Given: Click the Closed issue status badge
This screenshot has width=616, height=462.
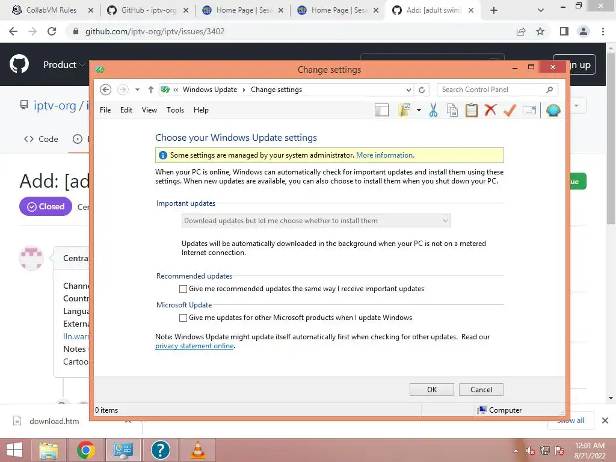Looking at the screenshot, I should tap(46, 207).
